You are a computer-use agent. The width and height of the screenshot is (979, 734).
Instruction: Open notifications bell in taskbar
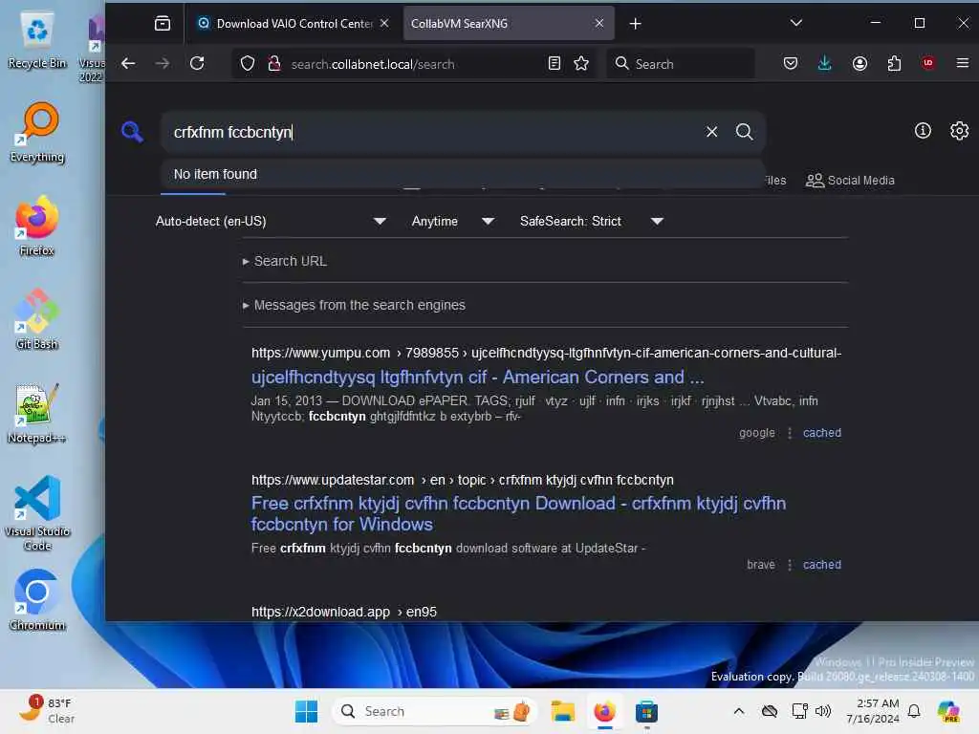click(x=914, y=711)
